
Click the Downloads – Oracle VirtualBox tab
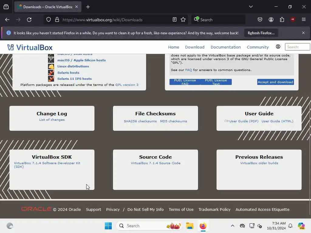point(48,7)
